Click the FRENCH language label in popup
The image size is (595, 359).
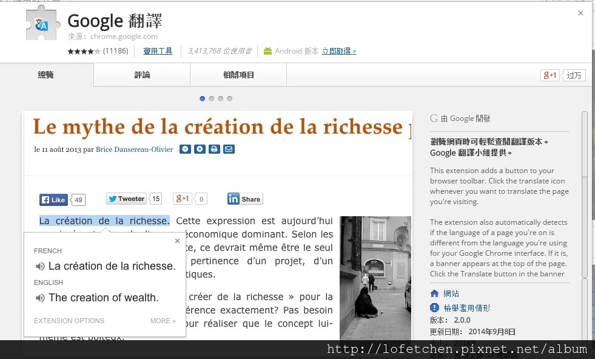pos(48,251)
